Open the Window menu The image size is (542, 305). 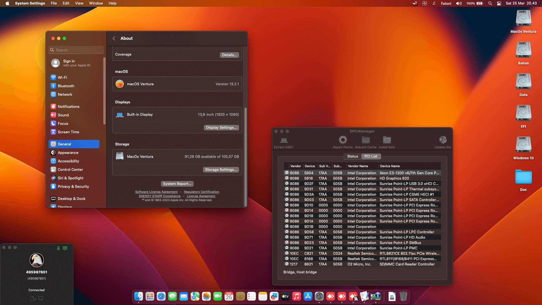(96, 3)
